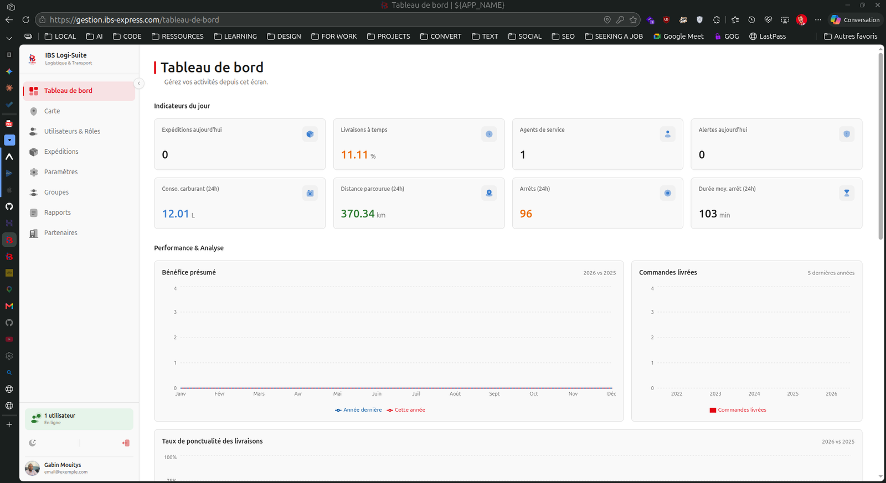Image resolution: width=886 pixels, height=483 pixels.
Task: Open RESSOURCES bookmarks folder
Action: pos(178,37)
